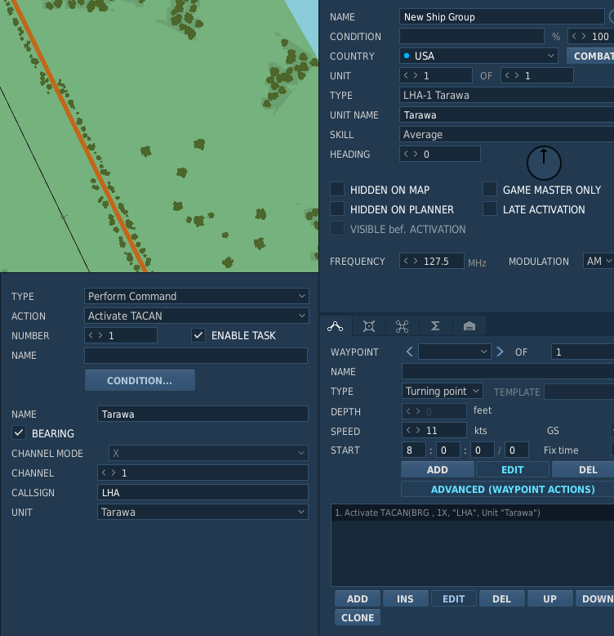Open the Activate TACAN action dropdown
Screen dimensions: 614x636
pyautogui.click(x=197, y=316)
